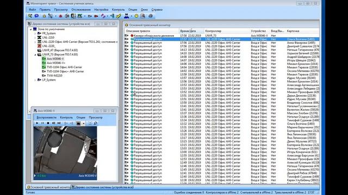The height and width of the screenshot is (195, 348).
Task: Select the alarm row for Хорьков Евгений
Action: 222,53
